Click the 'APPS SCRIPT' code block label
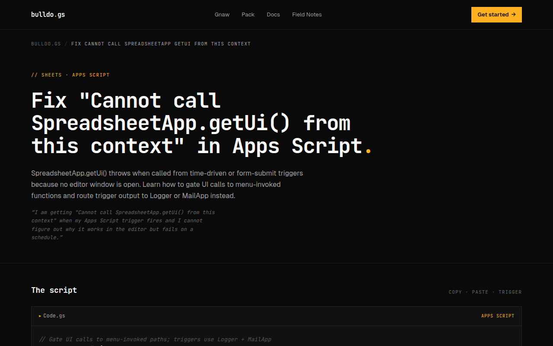The height and width of the screenshot is (346, 553). 498,316
